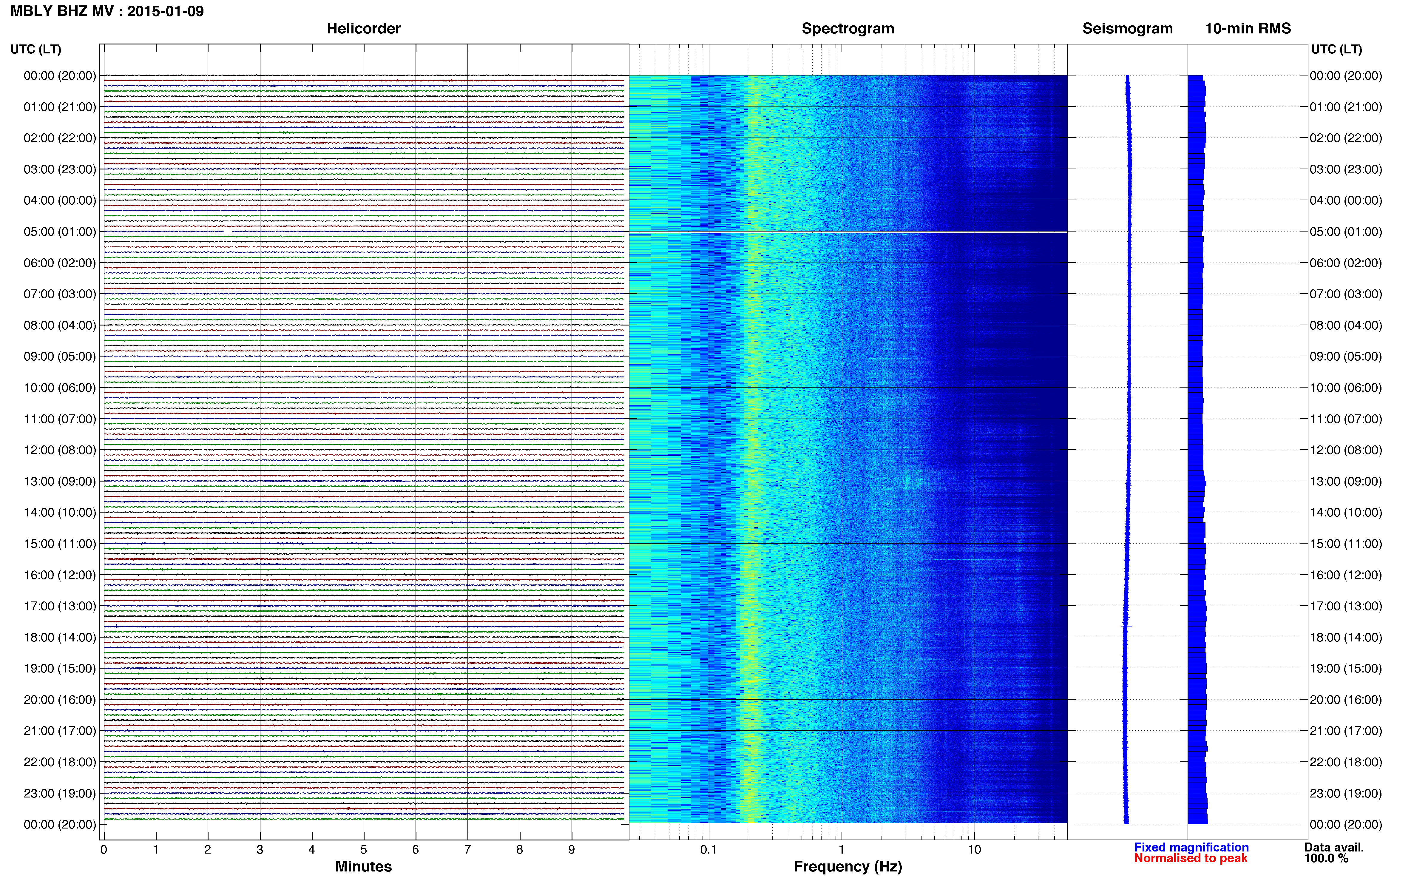Screen dimensions: 1414x884
Task: Click the '10-min RMS' panel heading
Action: click(1248, 29)
